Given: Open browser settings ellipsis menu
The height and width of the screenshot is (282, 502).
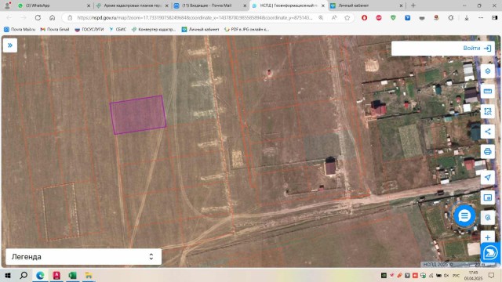Looking at the screenshot, I should (x=481, y=18).
